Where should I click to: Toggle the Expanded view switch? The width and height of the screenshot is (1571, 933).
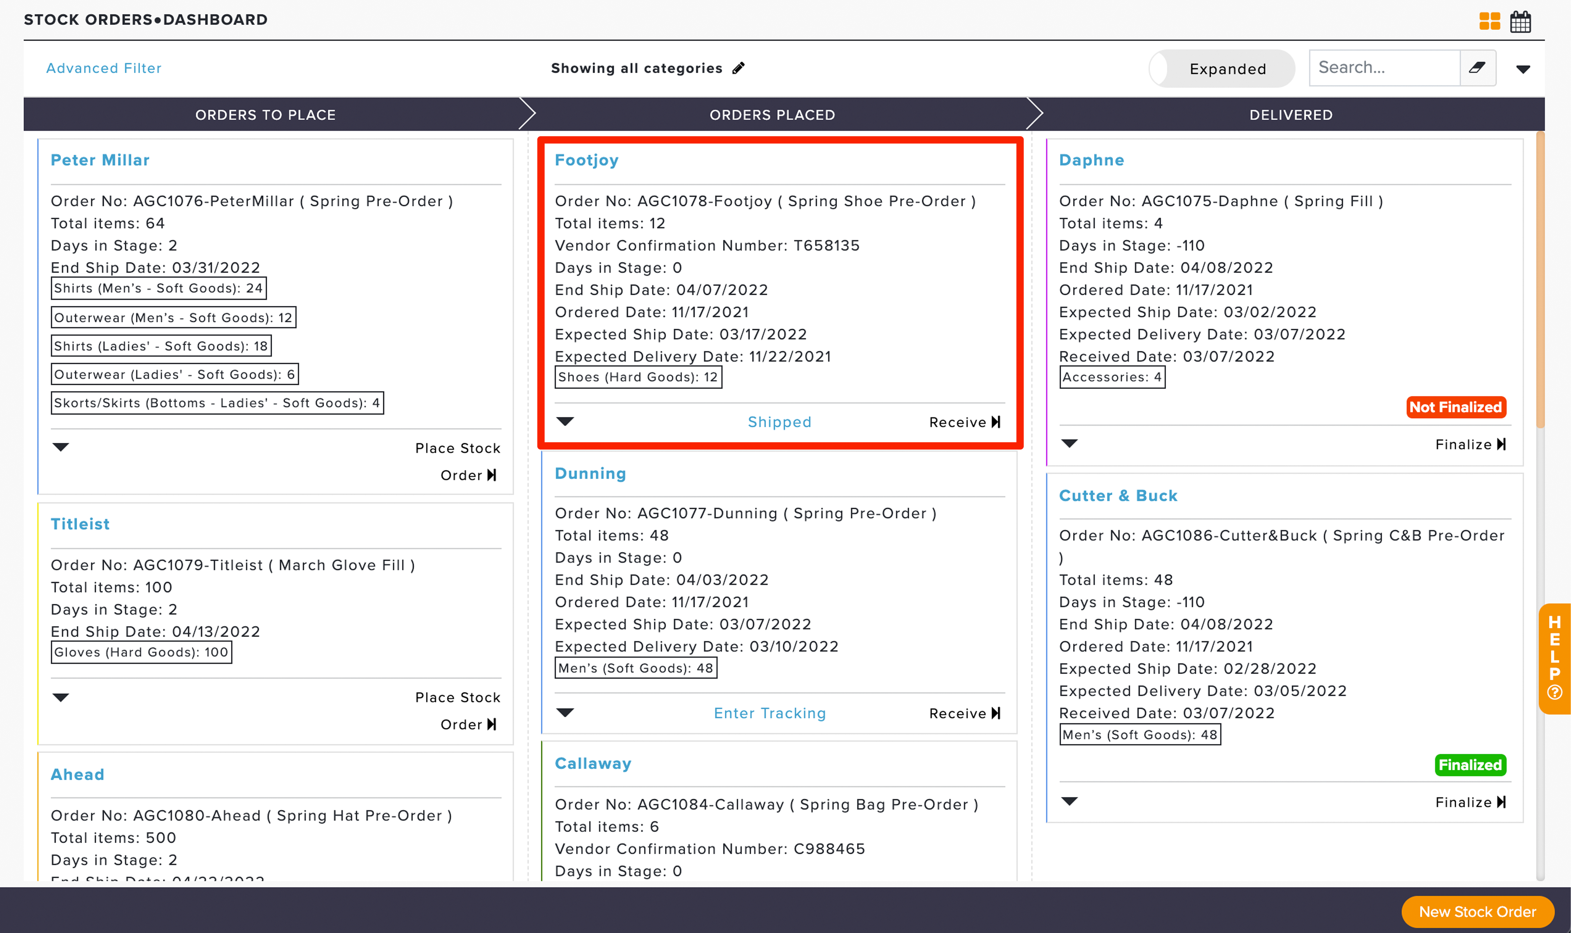click(x=1221, y=68)
